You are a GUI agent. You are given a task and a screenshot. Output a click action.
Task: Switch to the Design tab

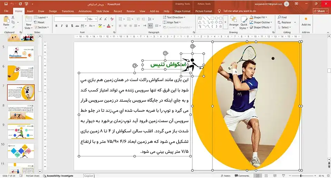coord(53,11)
